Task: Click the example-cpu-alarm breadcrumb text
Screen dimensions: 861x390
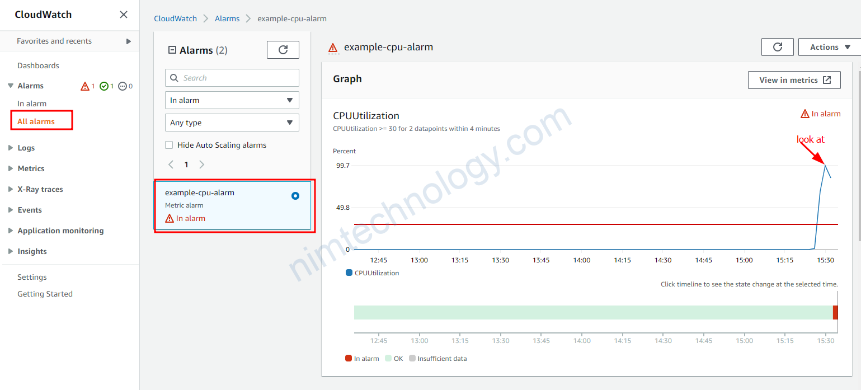Action: point(292,18)
